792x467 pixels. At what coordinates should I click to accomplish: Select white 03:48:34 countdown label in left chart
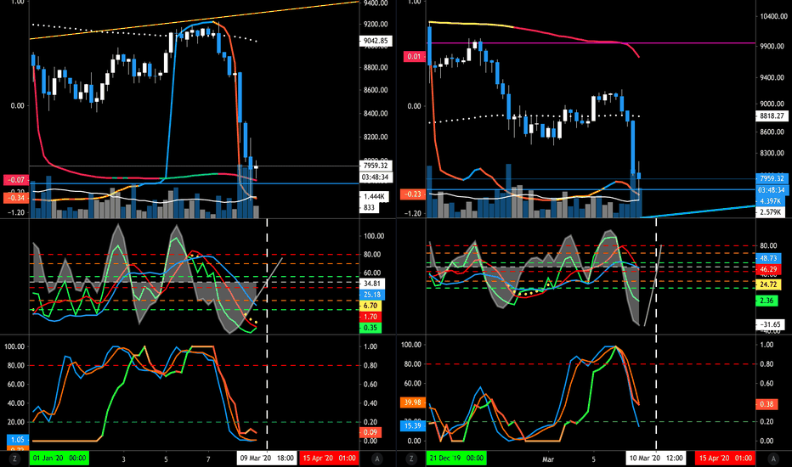tap(376, 177)
